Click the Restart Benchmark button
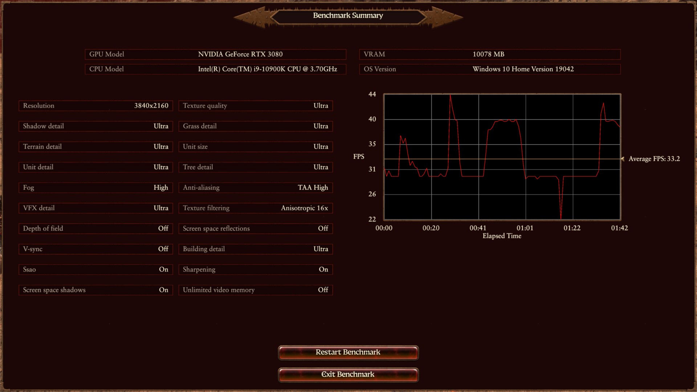 tap(348, 352)
